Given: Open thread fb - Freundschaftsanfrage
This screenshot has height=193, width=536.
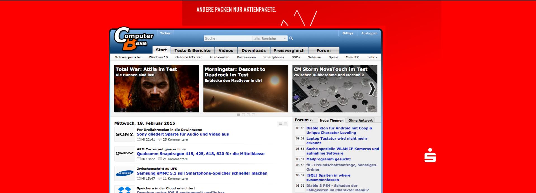Looking at the screenshot, I should tap(342, 167).
